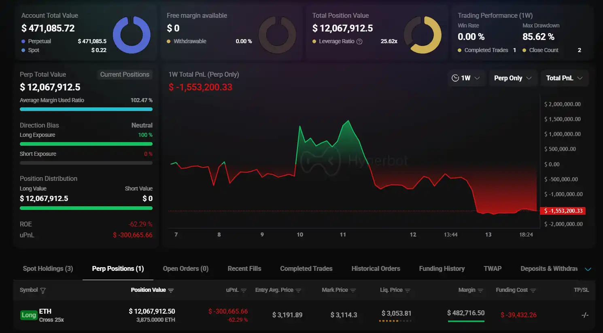Image resolution: width=603 pixels, height=333 pixels.
Task: Expand the chevron near Deposits & Withdrawals
Action: (588, 269)
